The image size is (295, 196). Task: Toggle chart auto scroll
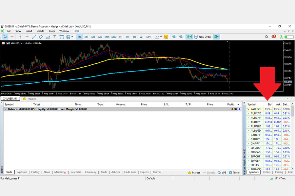(x=189, y=37)
